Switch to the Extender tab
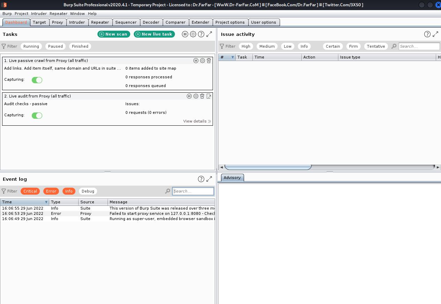Screen dimensions: 441x304 (x=200, y=22)
